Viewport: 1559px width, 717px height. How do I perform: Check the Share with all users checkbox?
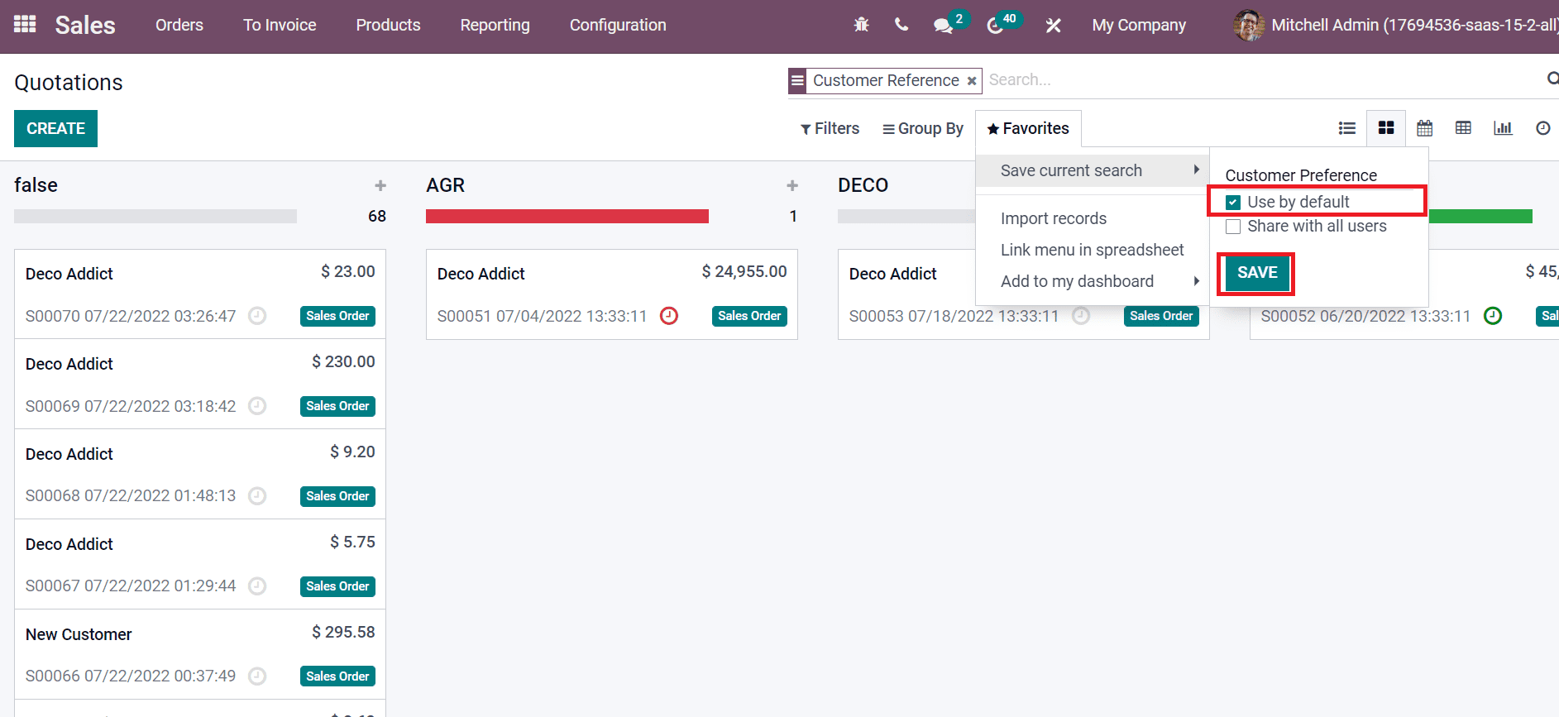coord(1233,227)
